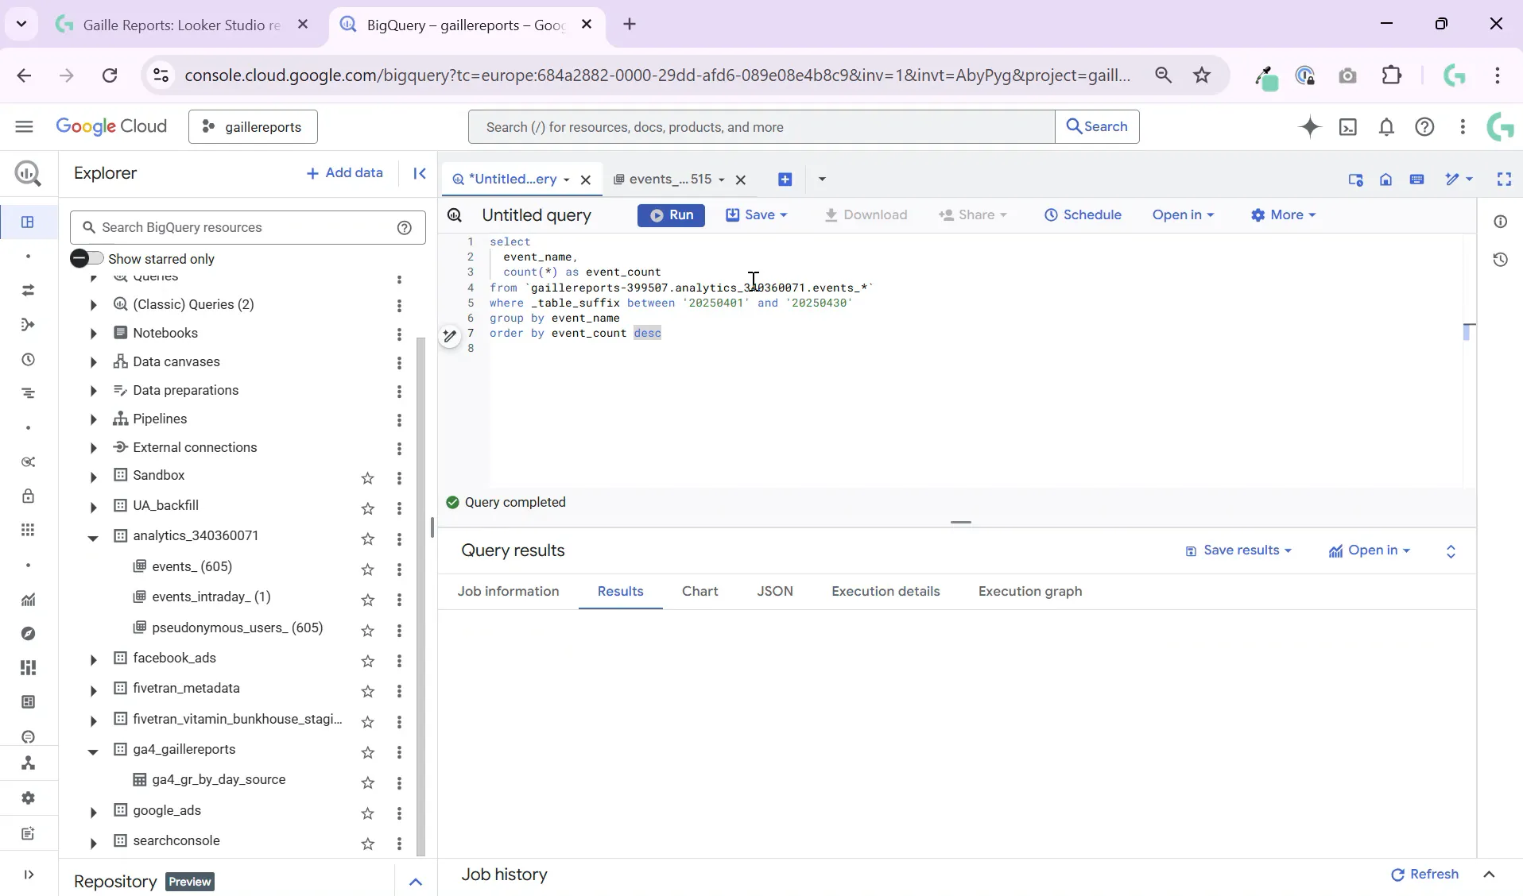This screenshot has width=1523, height=896.
Task: Star the UA_backfill dataset
Action: pyautogui.click(x=367, y=508)
